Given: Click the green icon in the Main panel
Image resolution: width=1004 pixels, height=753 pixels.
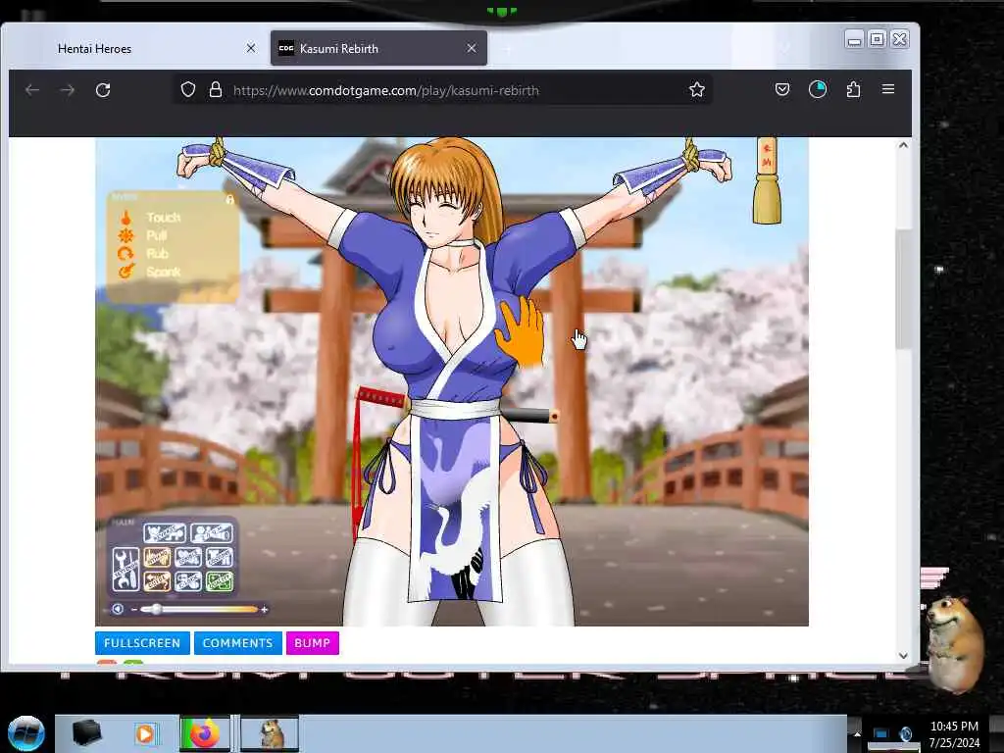Looking at the screenshot, I should tap(219, 581).
